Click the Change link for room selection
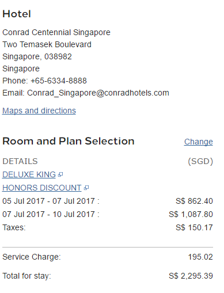The image size is (224, 293). pos(199,142)
